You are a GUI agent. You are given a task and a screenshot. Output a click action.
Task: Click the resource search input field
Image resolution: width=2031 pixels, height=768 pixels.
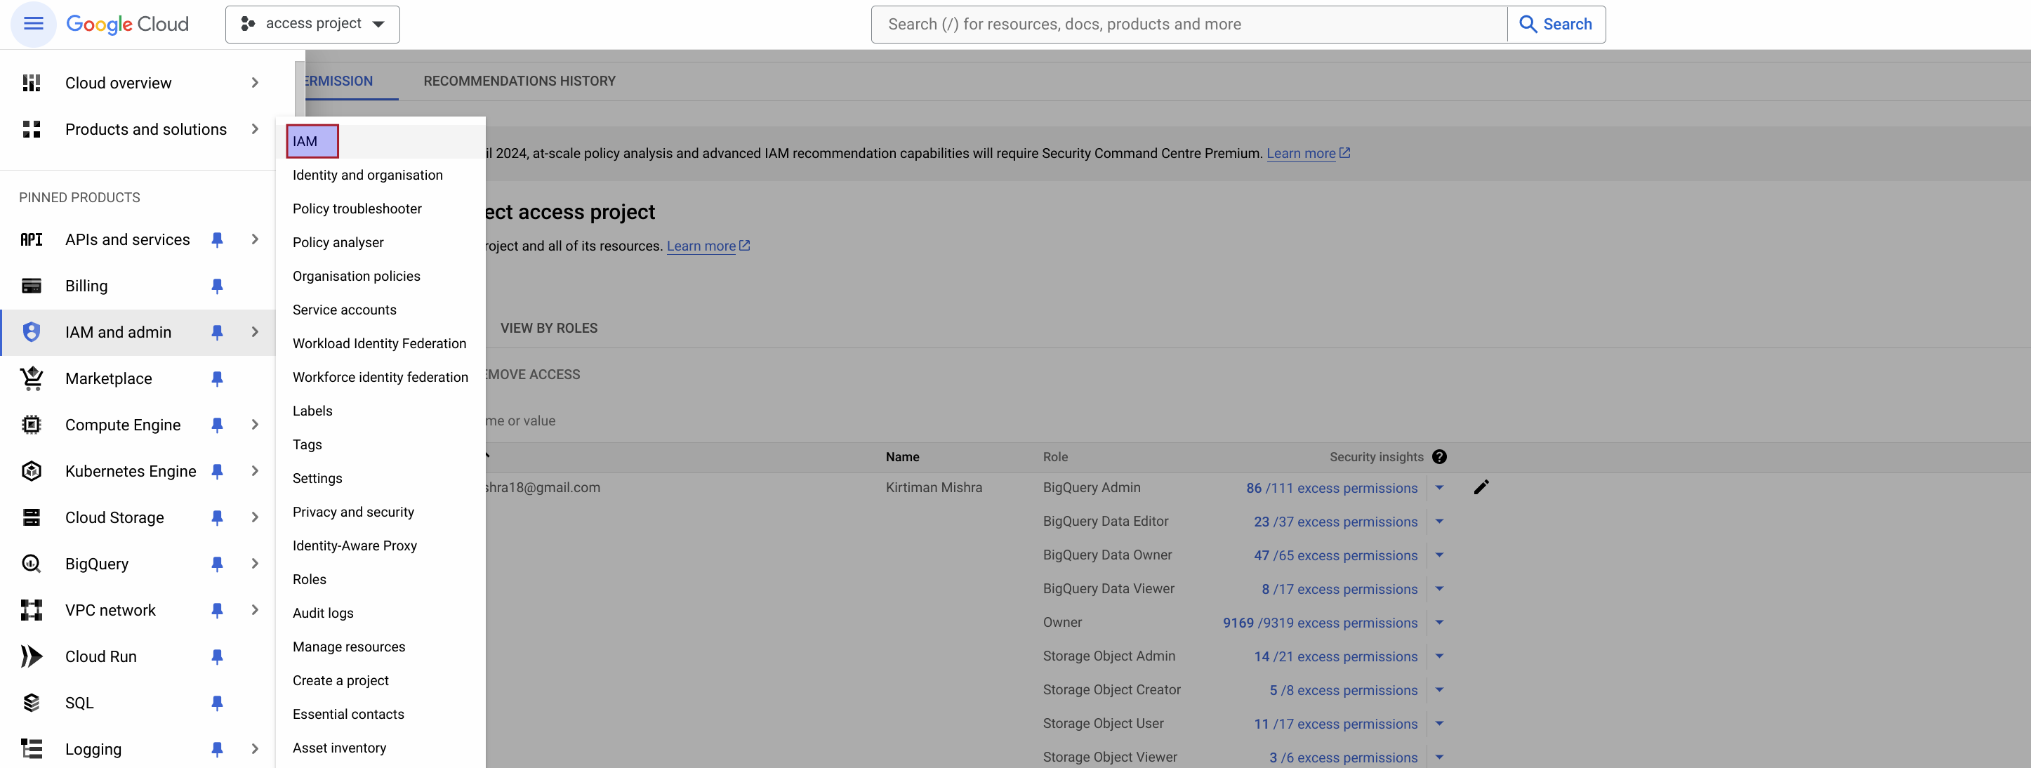tap(1189, 25)
